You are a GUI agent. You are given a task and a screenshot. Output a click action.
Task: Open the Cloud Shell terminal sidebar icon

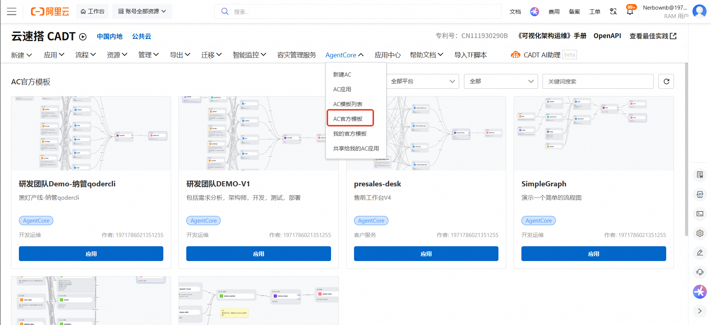click(700, 214)
